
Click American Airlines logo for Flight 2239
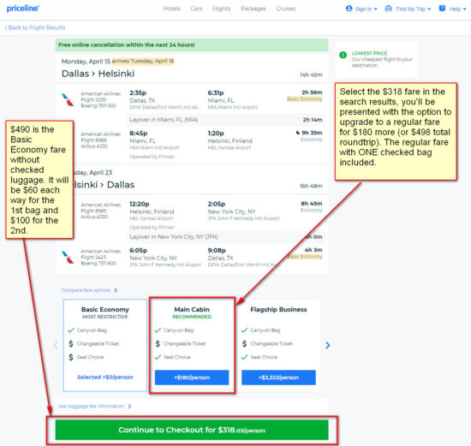68,99
